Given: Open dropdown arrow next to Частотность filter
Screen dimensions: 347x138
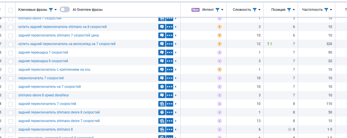Looking at the screenshot, I should point(331,10).
